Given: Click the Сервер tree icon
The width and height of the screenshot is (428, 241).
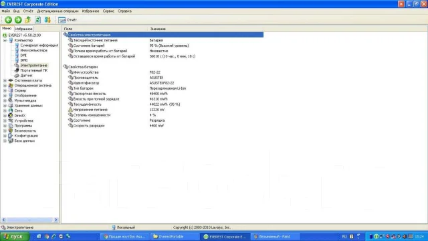Looking at the screenshot, I should 11,90.
